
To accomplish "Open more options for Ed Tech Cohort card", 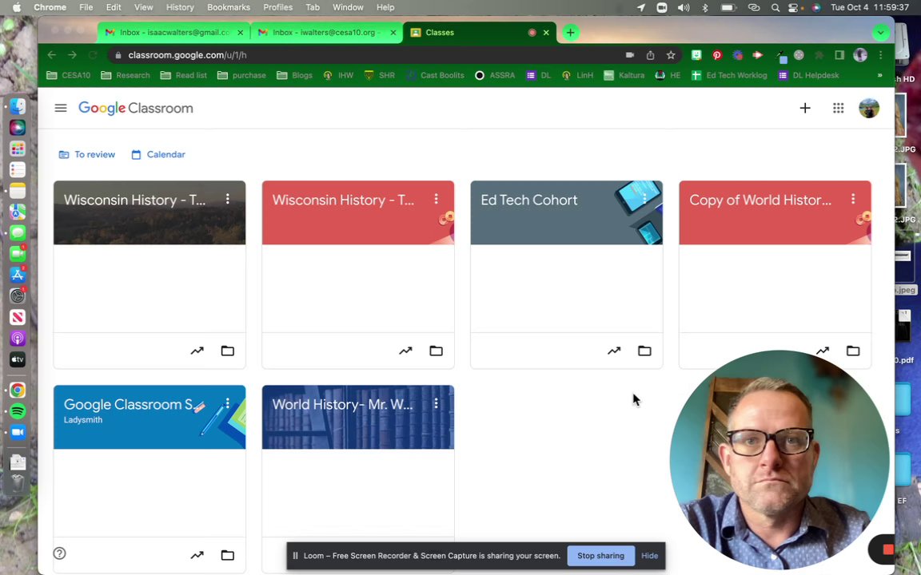I will (644, 199).
